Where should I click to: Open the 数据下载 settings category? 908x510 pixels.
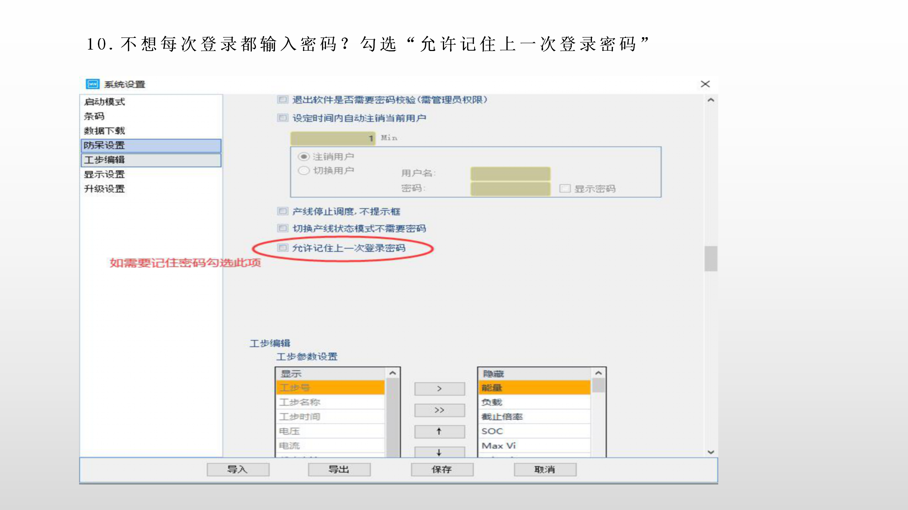(104, 131)
